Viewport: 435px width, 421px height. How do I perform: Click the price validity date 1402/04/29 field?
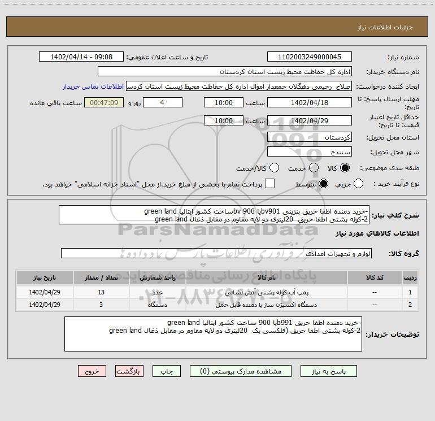pos(310,121)
